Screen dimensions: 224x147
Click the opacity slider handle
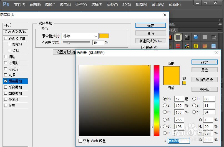point(68,43)
